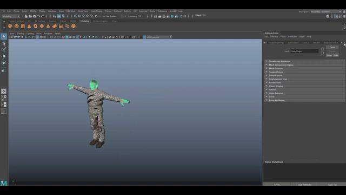Viewport: 346px width, 195px height.
Task: Click the Show button in Attribute Editor
Action: coord(329,55)
